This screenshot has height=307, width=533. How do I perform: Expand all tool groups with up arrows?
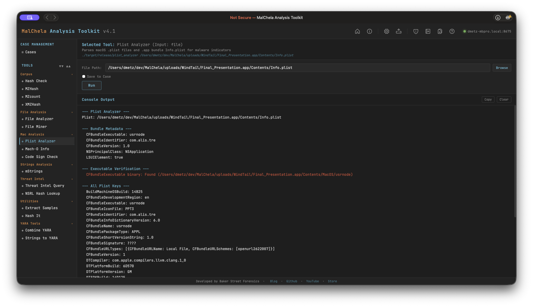point(68,66)
